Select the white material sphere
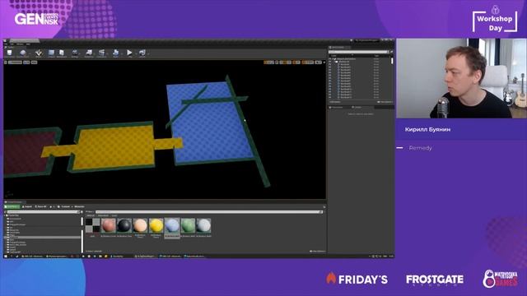Image resolution: width=527 pixels, height=296 pixels. (x=203, y=225)
